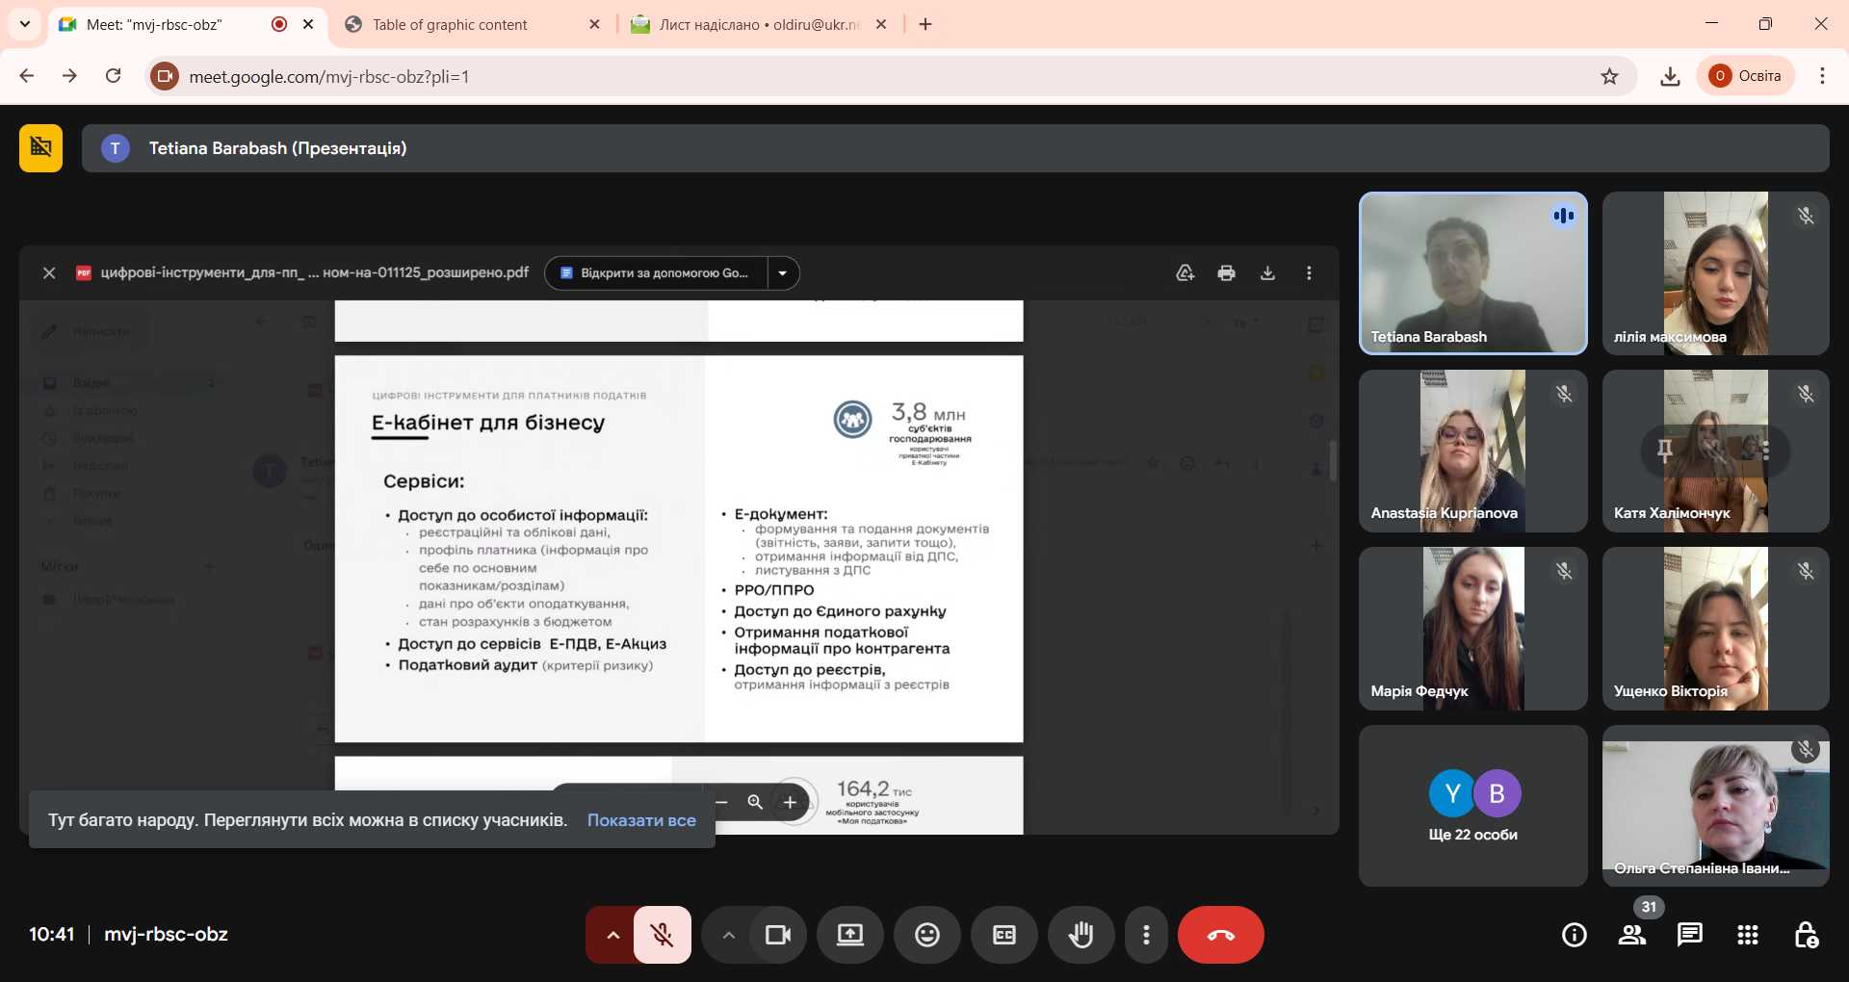The height and width of the screenshot is (982, 1849).
Task: Click the meeting details info icon
Action: (x=1575, y=935)
